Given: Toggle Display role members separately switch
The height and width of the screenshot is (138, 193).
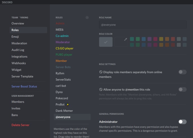Looking at the screenshot, I should (182, 72).
